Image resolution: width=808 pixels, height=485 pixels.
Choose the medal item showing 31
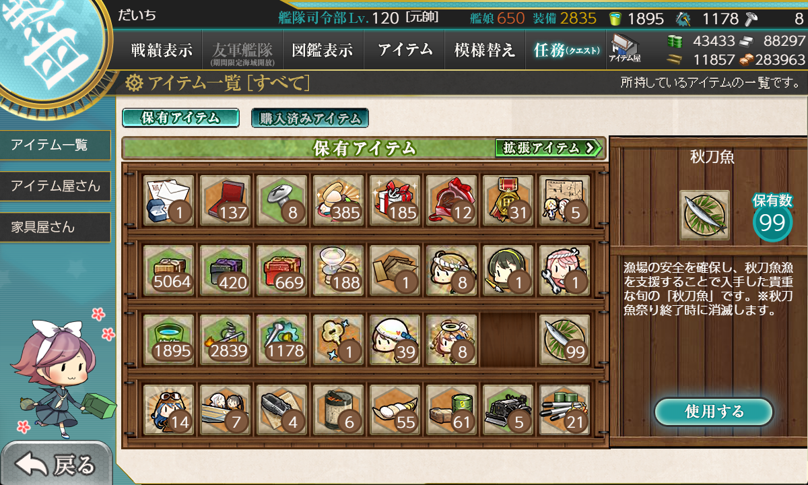point(508,199)
